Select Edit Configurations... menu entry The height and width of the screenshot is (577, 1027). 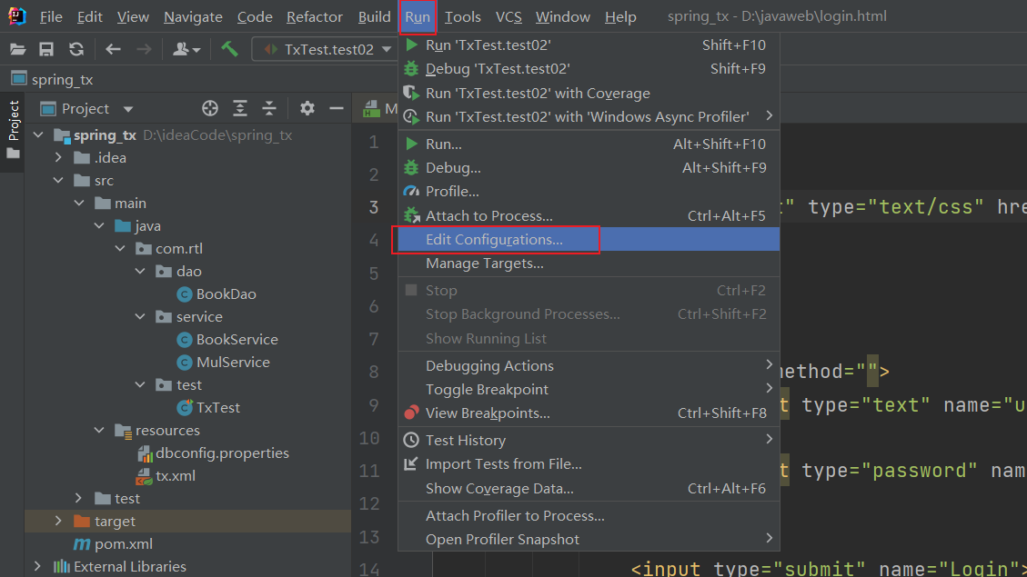[x=589, y=240]
